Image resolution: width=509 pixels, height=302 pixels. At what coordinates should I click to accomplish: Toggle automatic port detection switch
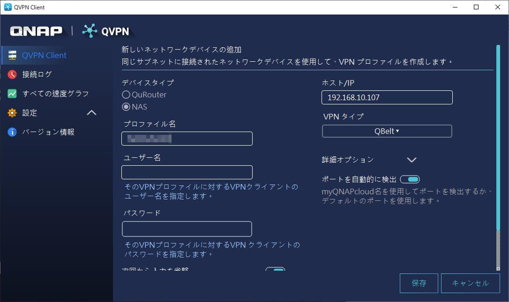tap(410, 179)
